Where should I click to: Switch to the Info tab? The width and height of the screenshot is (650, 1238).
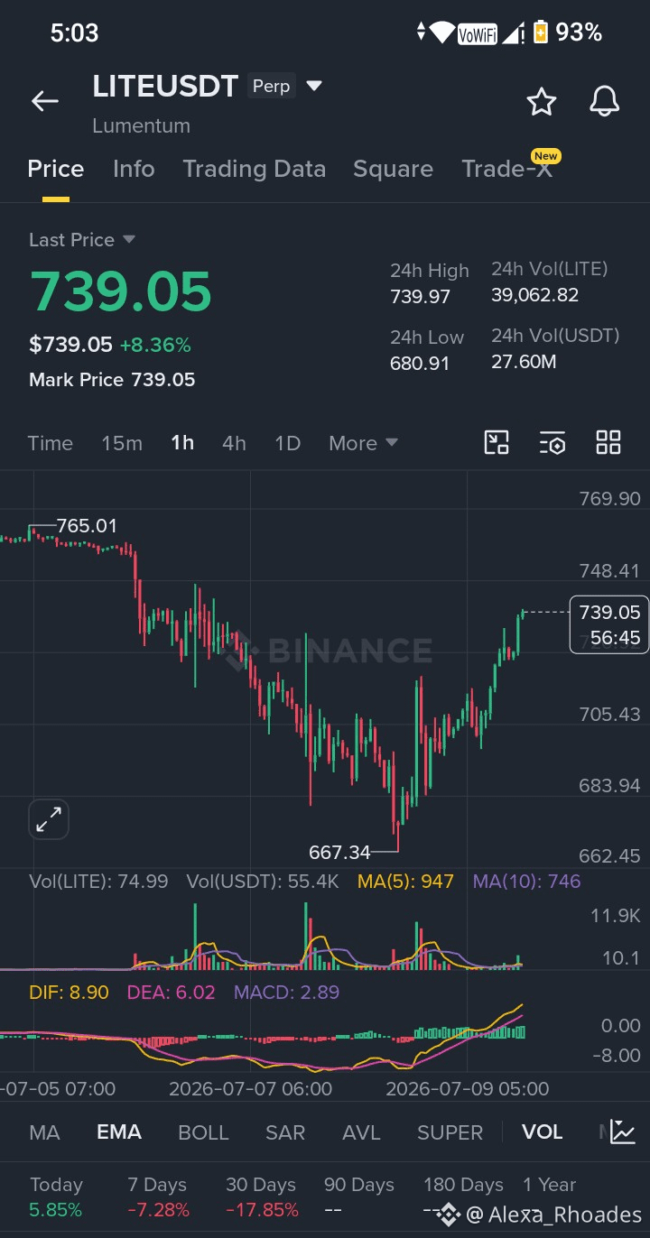coord(134,169)
